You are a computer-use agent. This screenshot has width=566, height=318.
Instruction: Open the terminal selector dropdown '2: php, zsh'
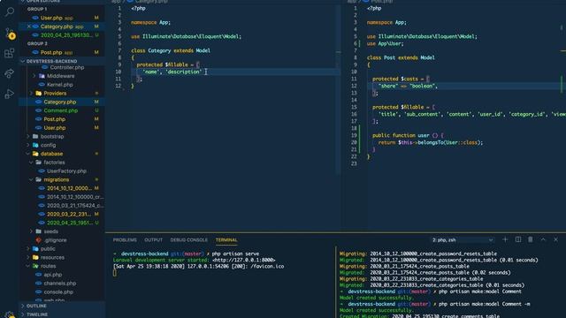coord(463,239)
